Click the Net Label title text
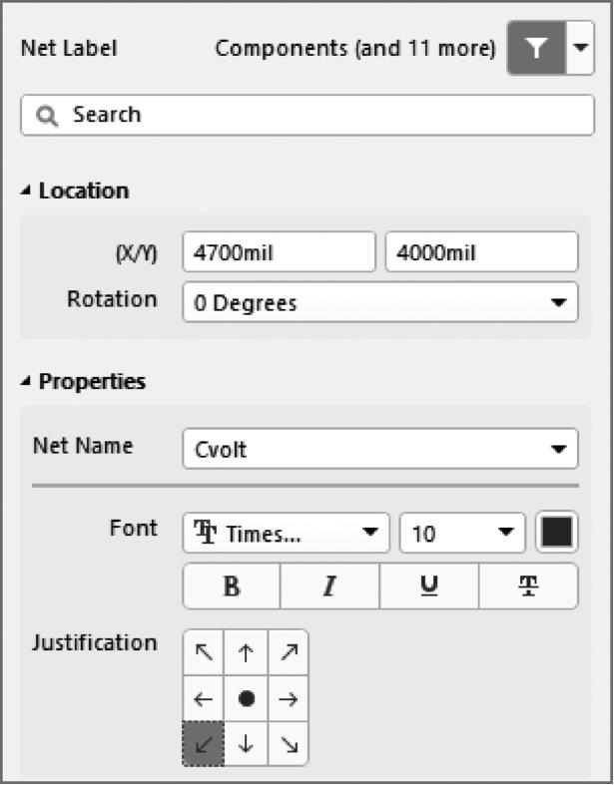Image resolution: width=614 pixels, height=785 pixels. pos(69,49)
